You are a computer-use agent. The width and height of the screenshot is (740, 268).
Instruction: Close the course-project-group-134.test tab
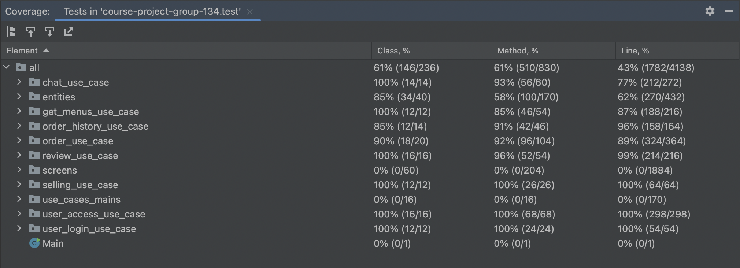click(x=250, y=12)
